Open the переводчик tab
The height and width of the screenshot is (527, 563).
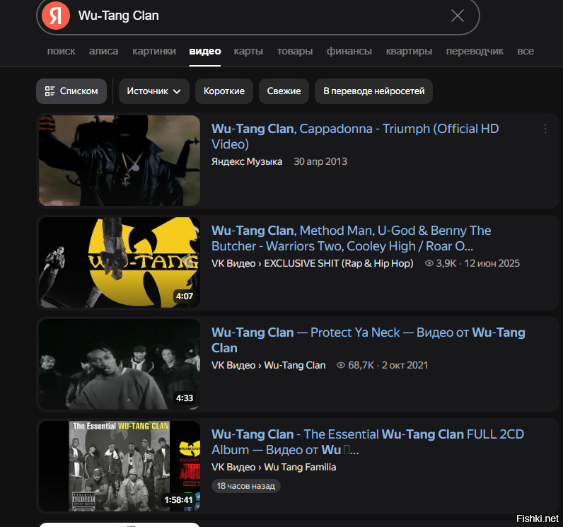pos(475,52)
